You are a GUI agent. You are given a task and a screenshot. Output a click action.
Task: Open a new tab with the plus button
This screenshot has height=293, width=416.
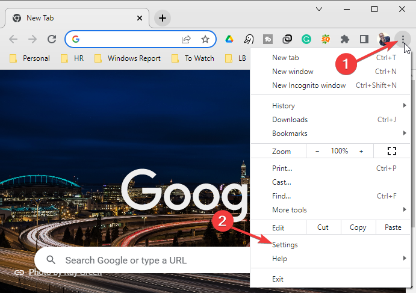[x=163, y=18]
